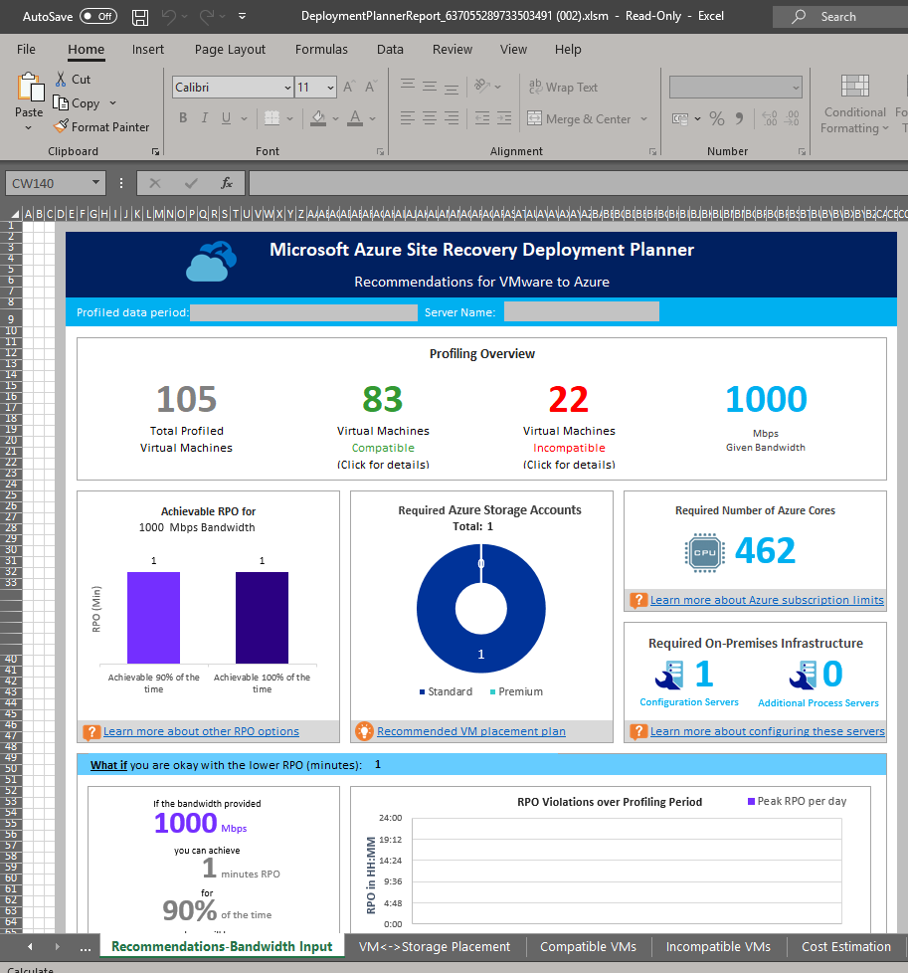Click the Insert Function fx icon
This screenshot has height=973, width=908.
pyautogui.click(x=227, y=183)
